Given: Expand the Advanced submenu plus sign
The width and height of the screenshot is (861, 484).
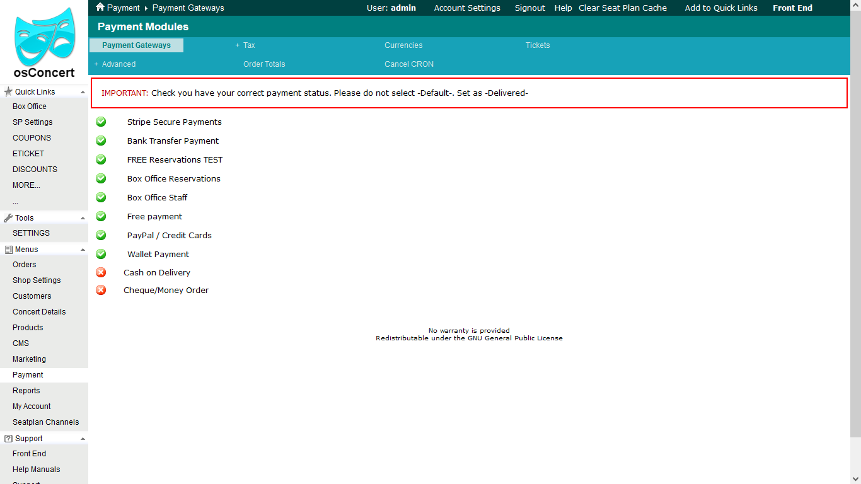Looking at the screenshot, I should [x=96, y=64].
